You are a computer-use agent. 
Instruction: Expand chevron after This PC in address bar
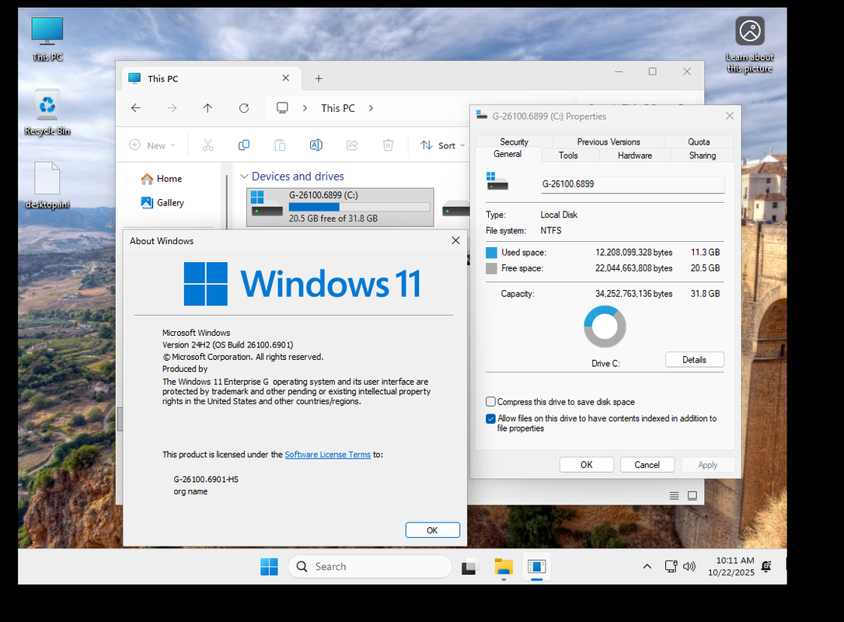(x=371, y=108)
